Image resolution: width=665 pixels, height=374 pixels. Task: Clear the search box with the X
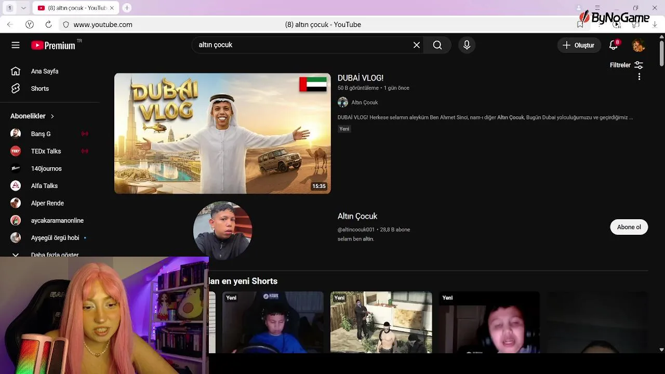point(416,45)
